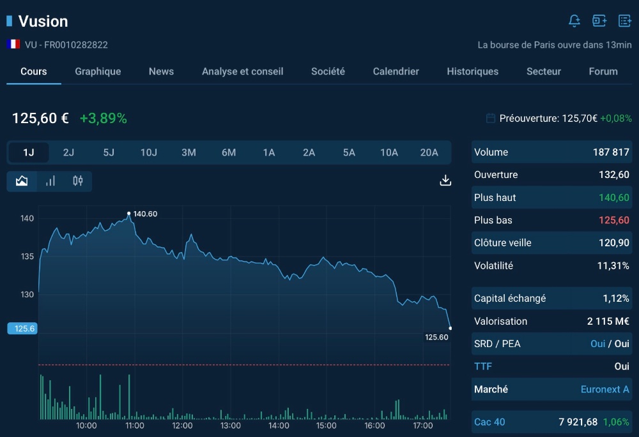Click the Plus haut value 140,60
The height and width of the screenshot is (437, 639).
click(x=613, y=198)
